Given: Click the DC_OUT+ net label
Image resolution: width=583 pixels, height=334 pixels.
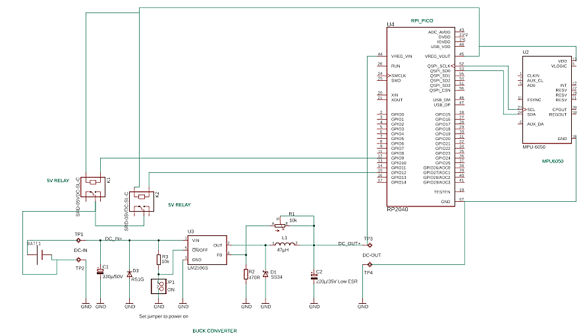Looking at the screenshot, I should pyautogui.click(x=349, y=243).
